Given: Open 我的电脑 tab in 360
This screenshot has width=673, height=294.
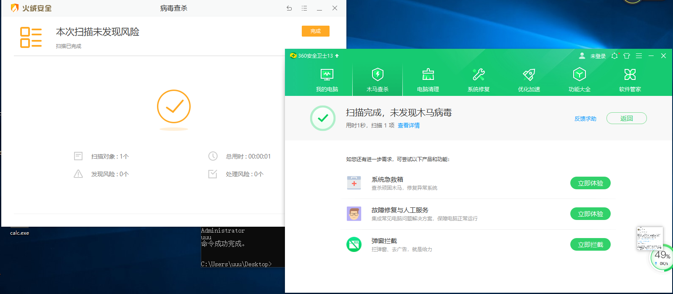Looking at the screenshot, I should click(327, 80).
